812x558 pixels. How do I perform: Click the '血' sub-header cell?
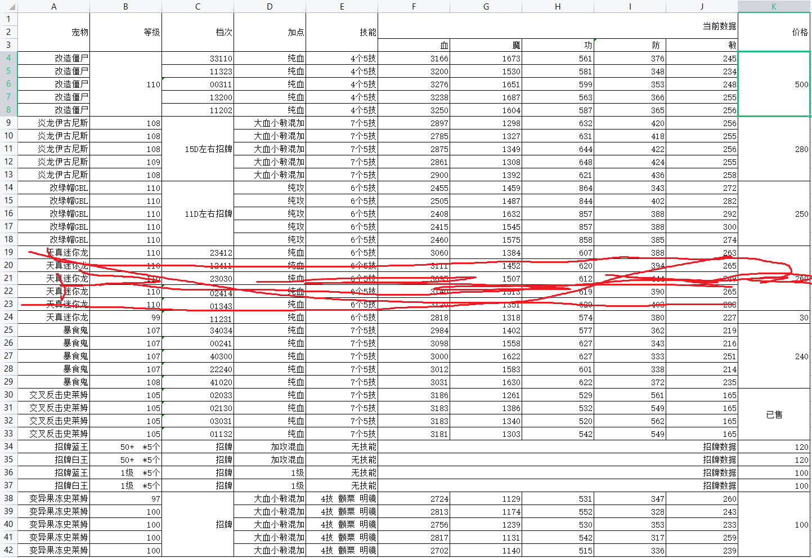click(414, 45)
